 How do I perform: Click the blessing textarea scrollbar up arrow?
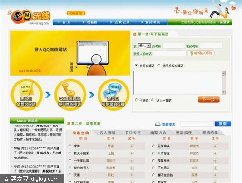pyautogui.click(x=224, y=73)
